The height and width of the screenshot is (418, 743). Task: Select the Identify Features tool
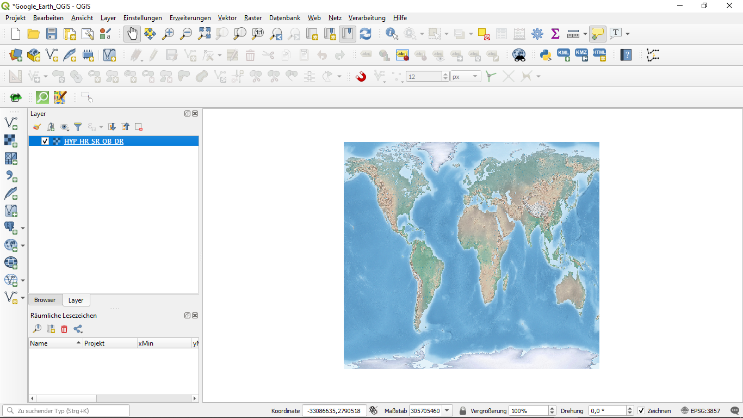[x=392, y=34]
